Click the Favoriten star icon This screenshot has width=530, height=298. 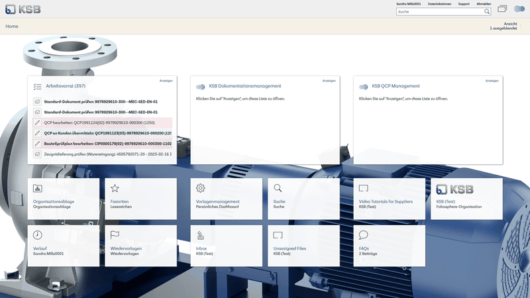(115, 188)
